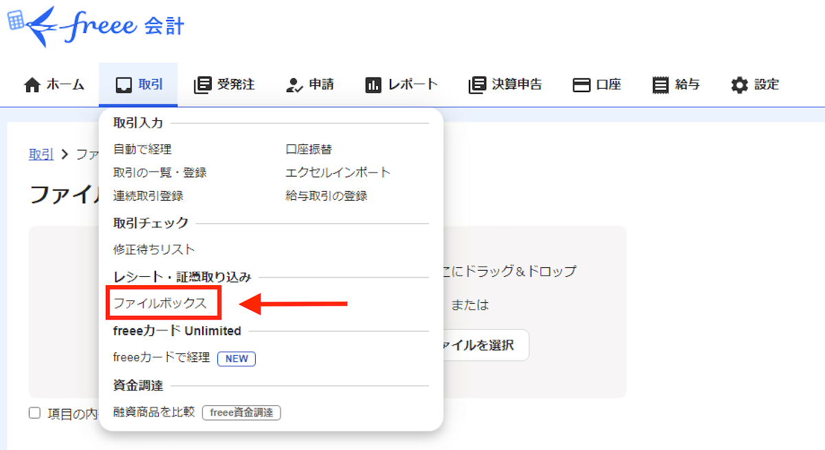Screen dimensions: 825x450
Task: Select 修正待ちリスト from the menu
Action: [154, 249]
